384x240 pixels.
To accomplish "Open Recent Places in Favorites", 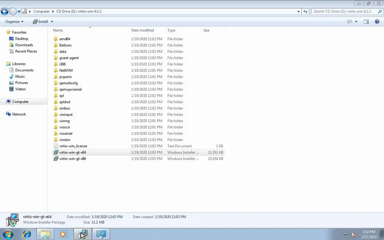I will click(x=26, y=51).
